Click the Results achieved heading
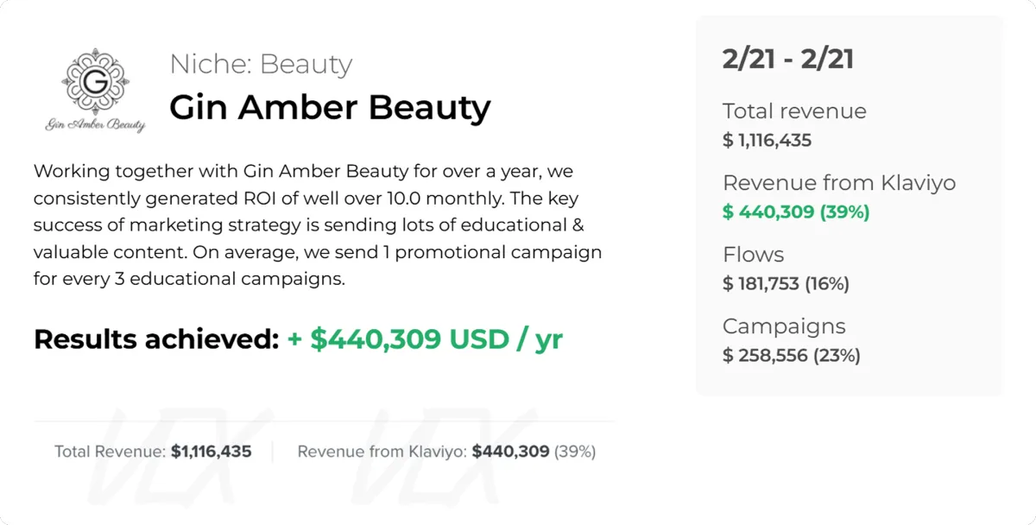Screen dimensions: 1036x525 click(156, 338)
